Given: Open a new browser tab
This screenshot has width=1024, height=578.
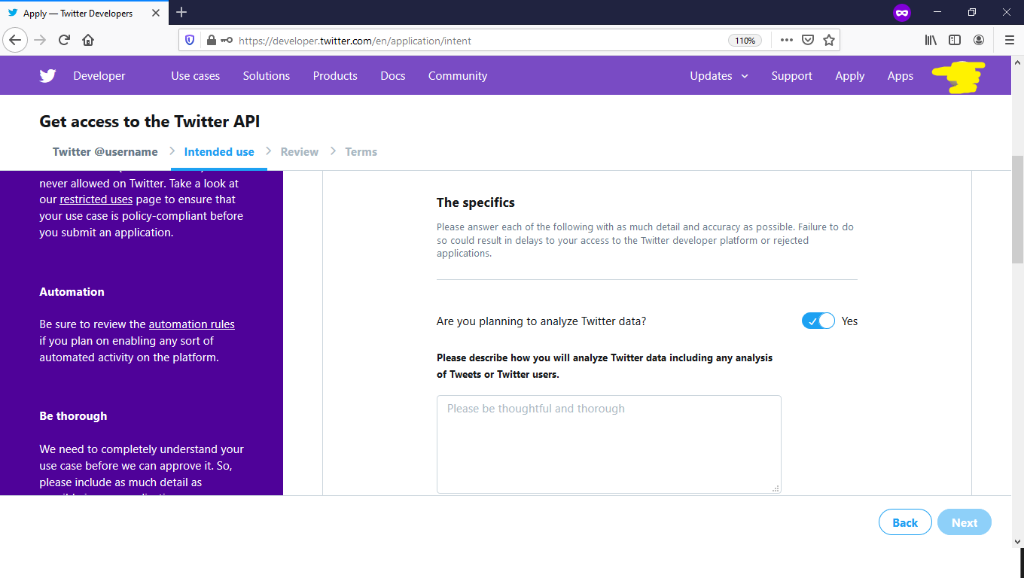Looking at the screenshot, I should (181, 12).
